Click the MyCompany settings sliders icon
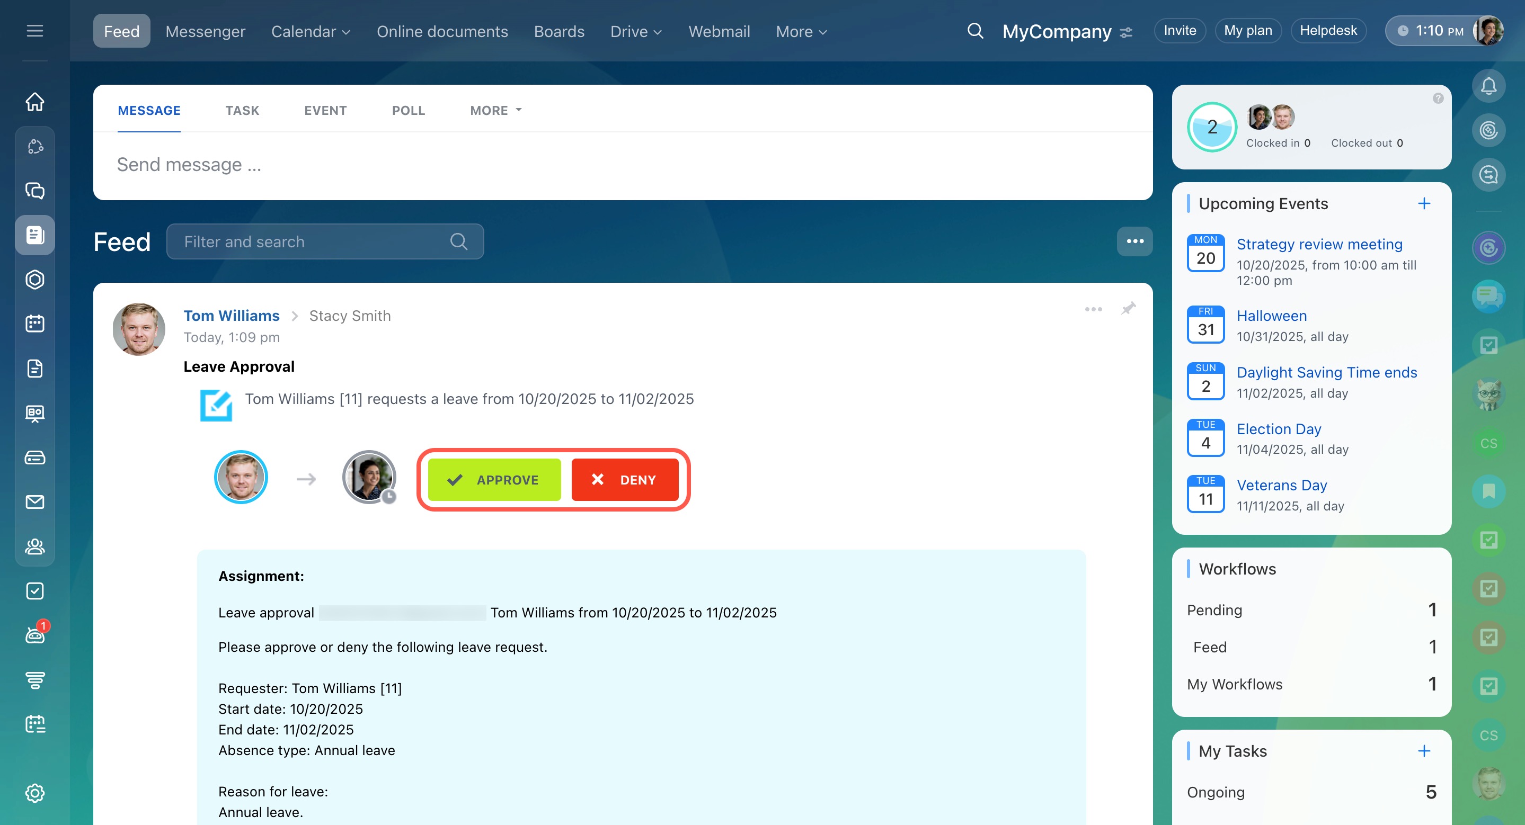Viewport: 1525px width, 825px height. point(1127,32)
